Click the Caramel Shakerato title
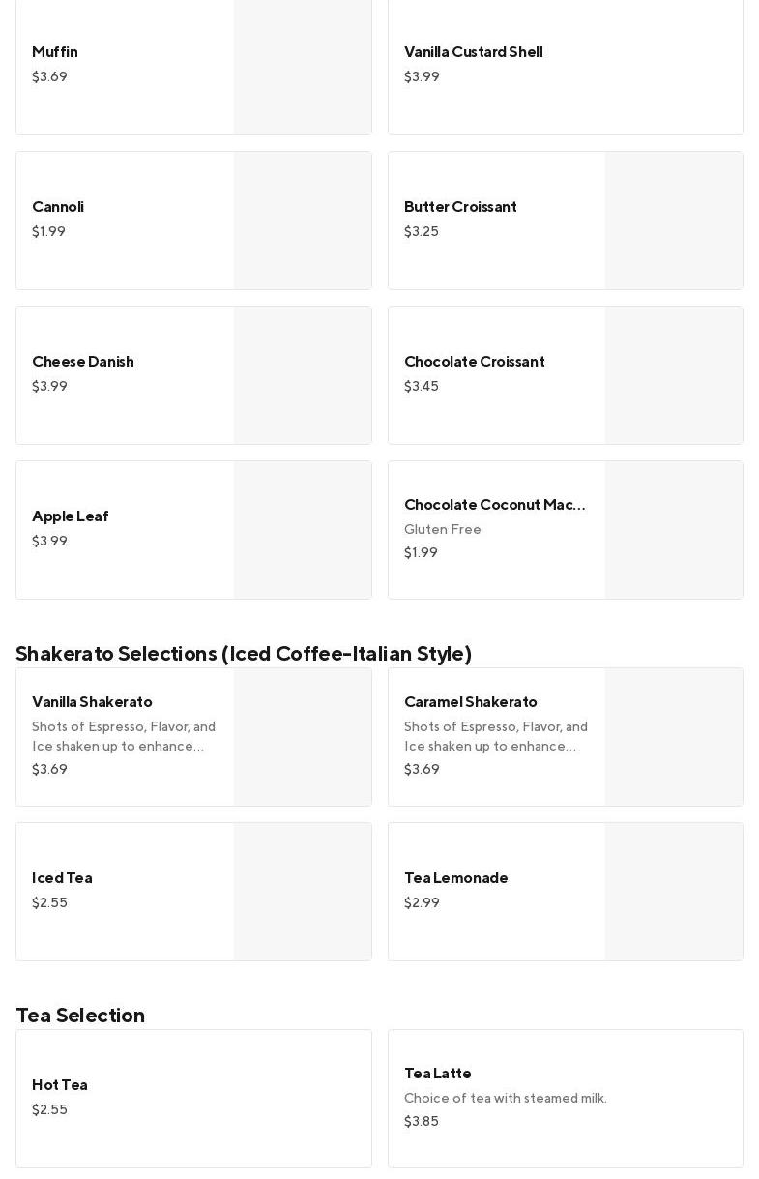Viewport: 759px width, 1179px height. pyautogui.click(x=470, y=702)
